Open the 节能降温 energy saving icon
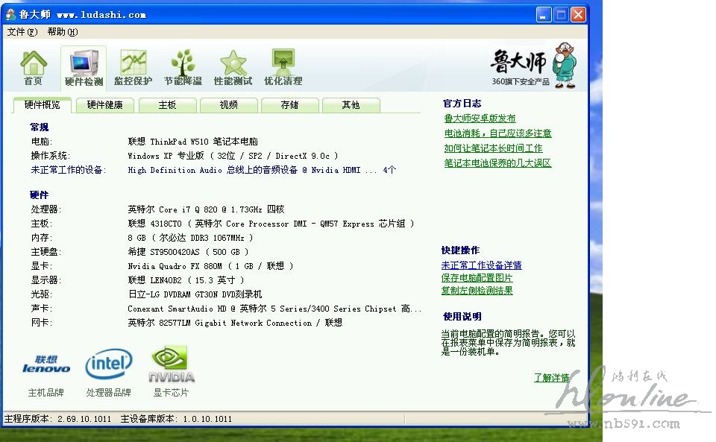This screenshot has width=716, height=442. (x=183, y=68)
